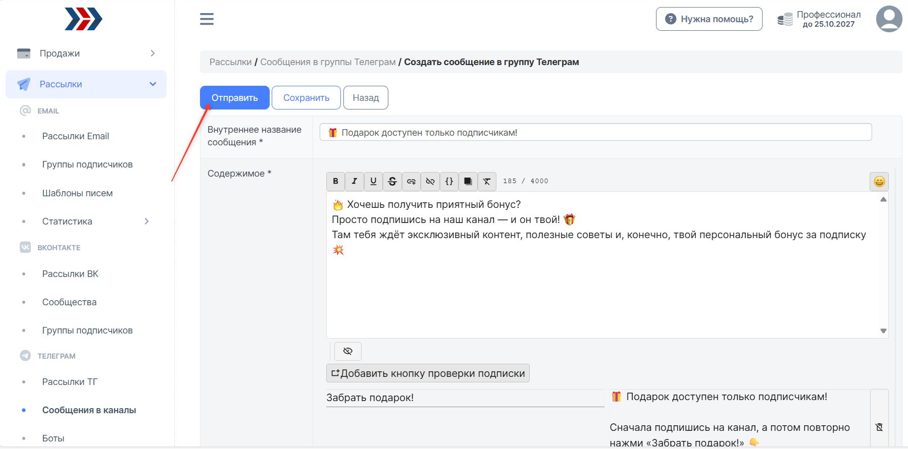Open the hamburger sidebar menu

(x=207, y=19)
